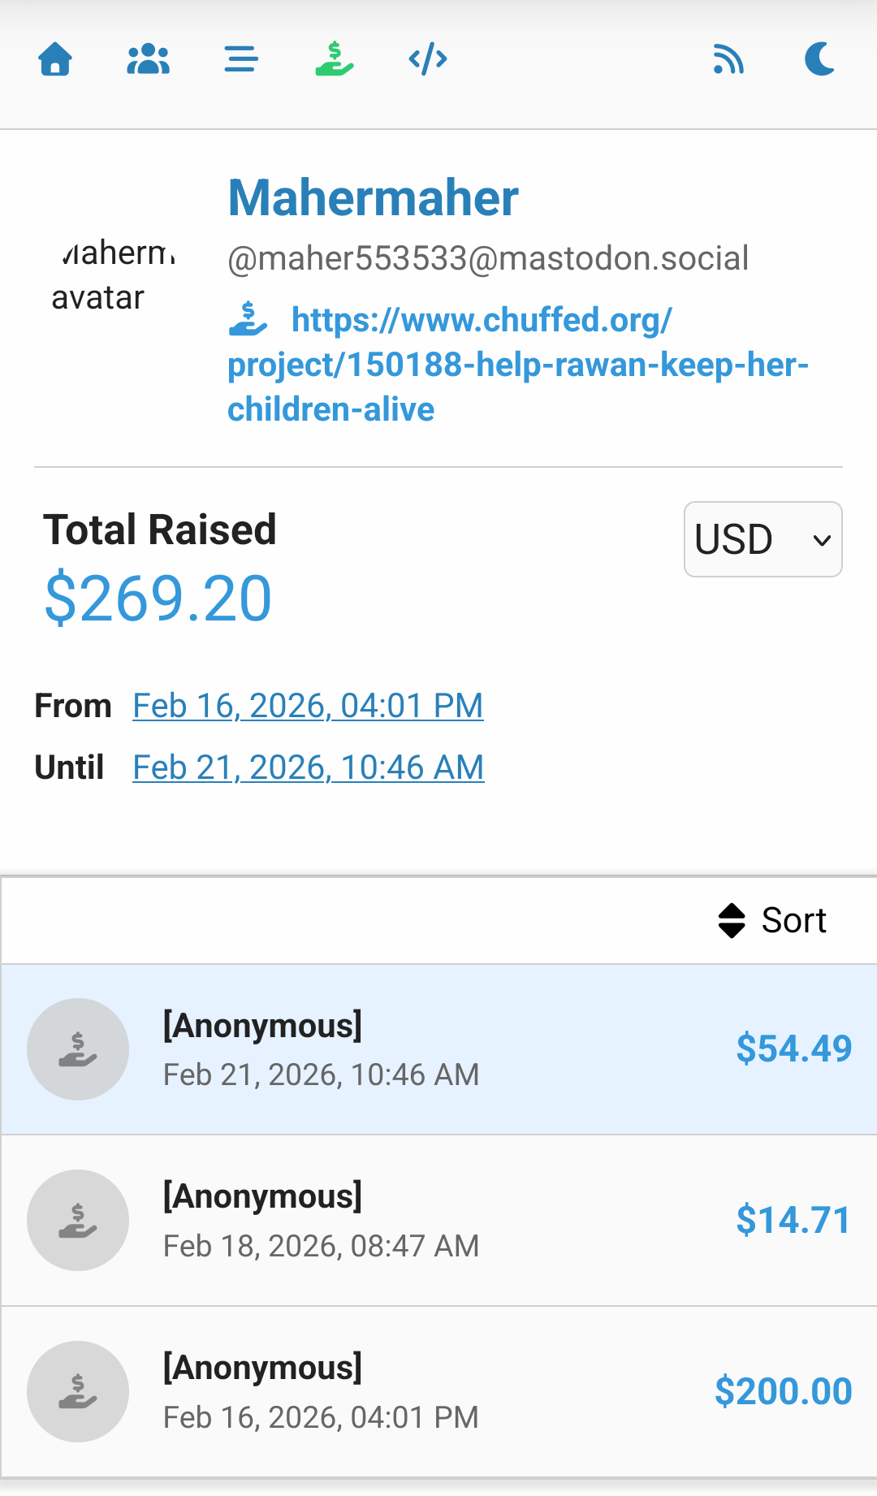Open the RSS feed icon
This screenshot has height=1496, width=877.
(728, 59)
